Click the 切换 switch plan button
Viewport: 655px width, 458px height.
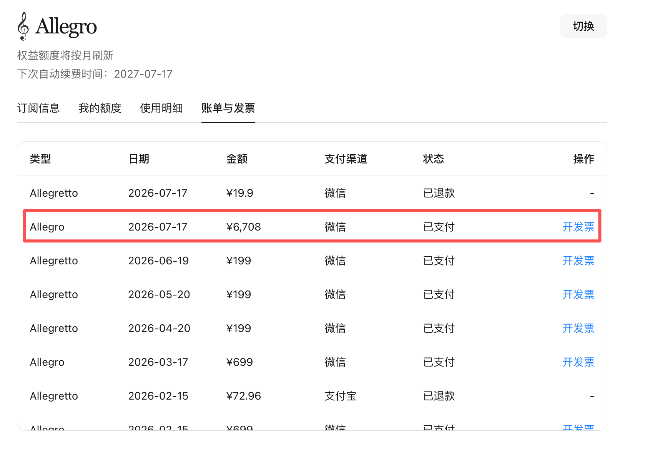583,26
